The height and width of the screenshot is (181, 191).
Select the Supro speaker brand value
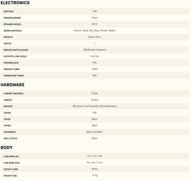click(95, 18)
